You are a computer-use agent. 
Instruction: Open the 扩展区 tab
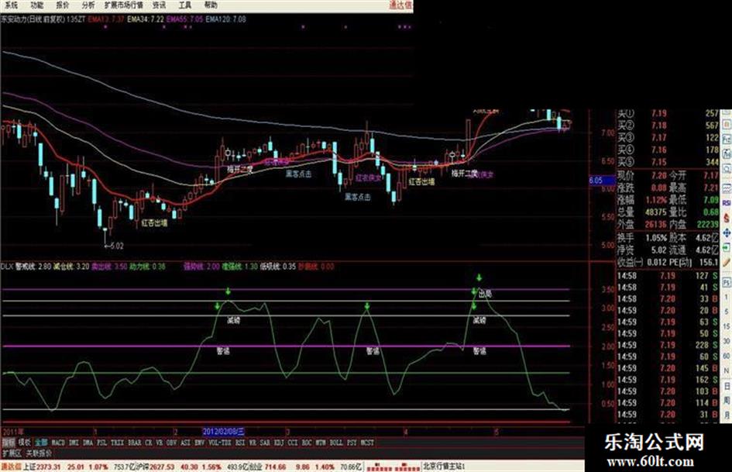(12, 453)
